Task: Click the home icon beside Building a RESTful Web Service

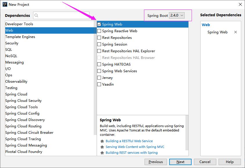Action: click(102, 141)
